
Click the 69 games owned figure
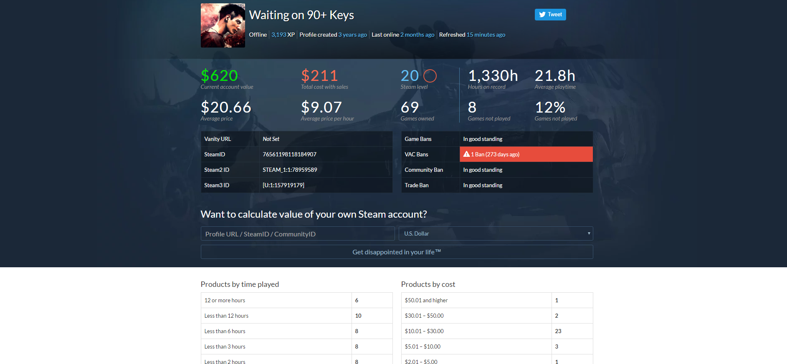pos(410,107)
